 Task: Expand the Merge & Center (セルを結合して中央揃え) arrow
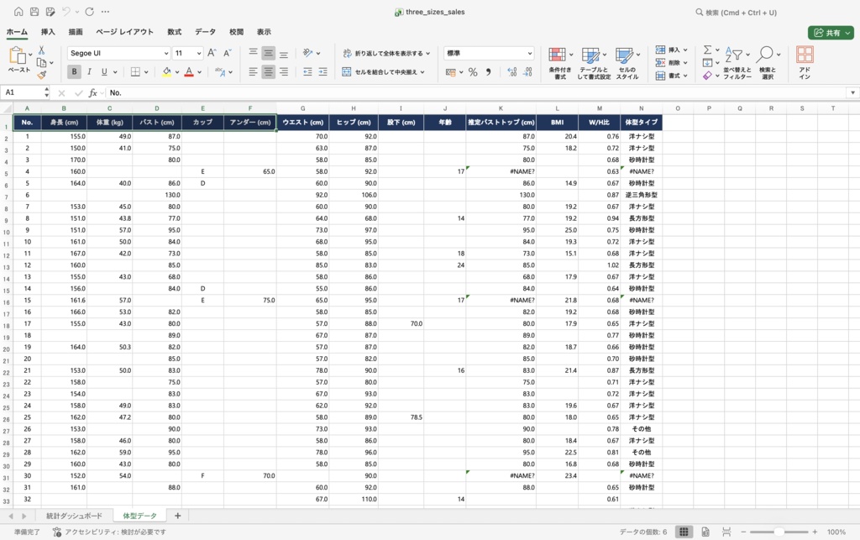pyautogui.click(x=422, y=72)
